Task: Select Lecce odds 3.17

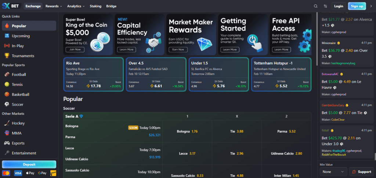Action: pyautogui.click(x=187, y=153)
